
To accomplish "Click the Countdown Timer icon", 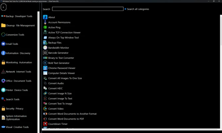I will tap(45, 124).
